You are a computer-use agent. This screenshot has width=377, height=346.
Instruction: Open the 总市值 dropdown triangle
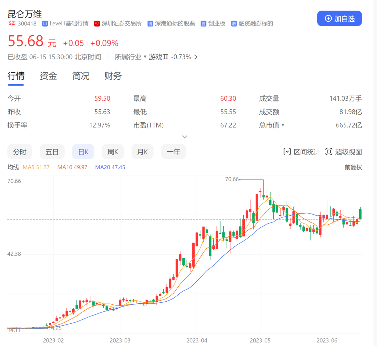(283, 125)
